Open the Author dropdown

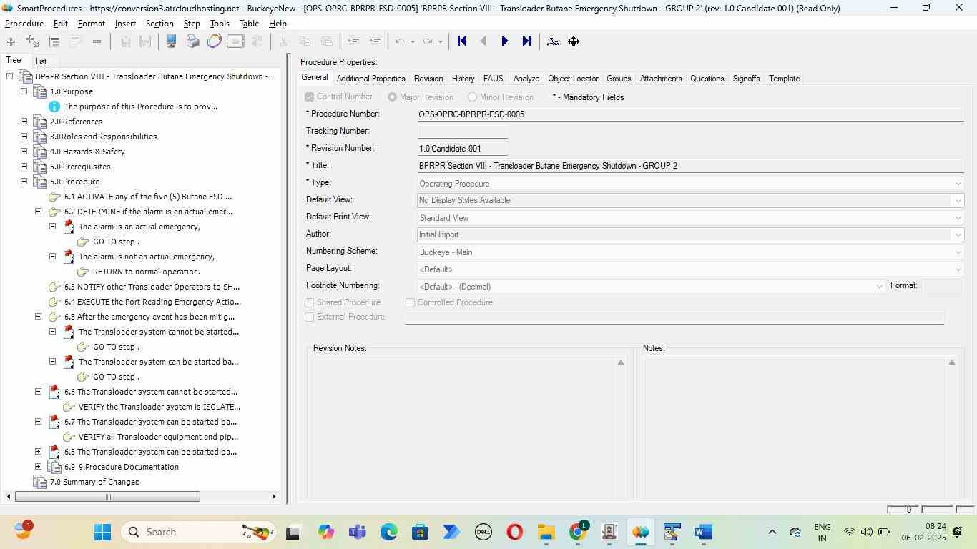click(958, 235)
